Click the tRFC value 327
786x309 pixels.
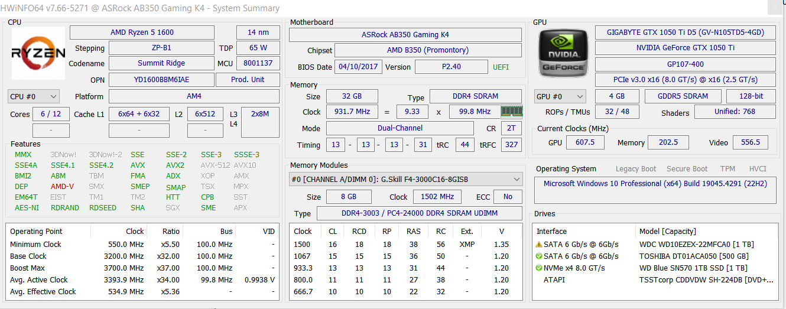click(x=511, y=145)
